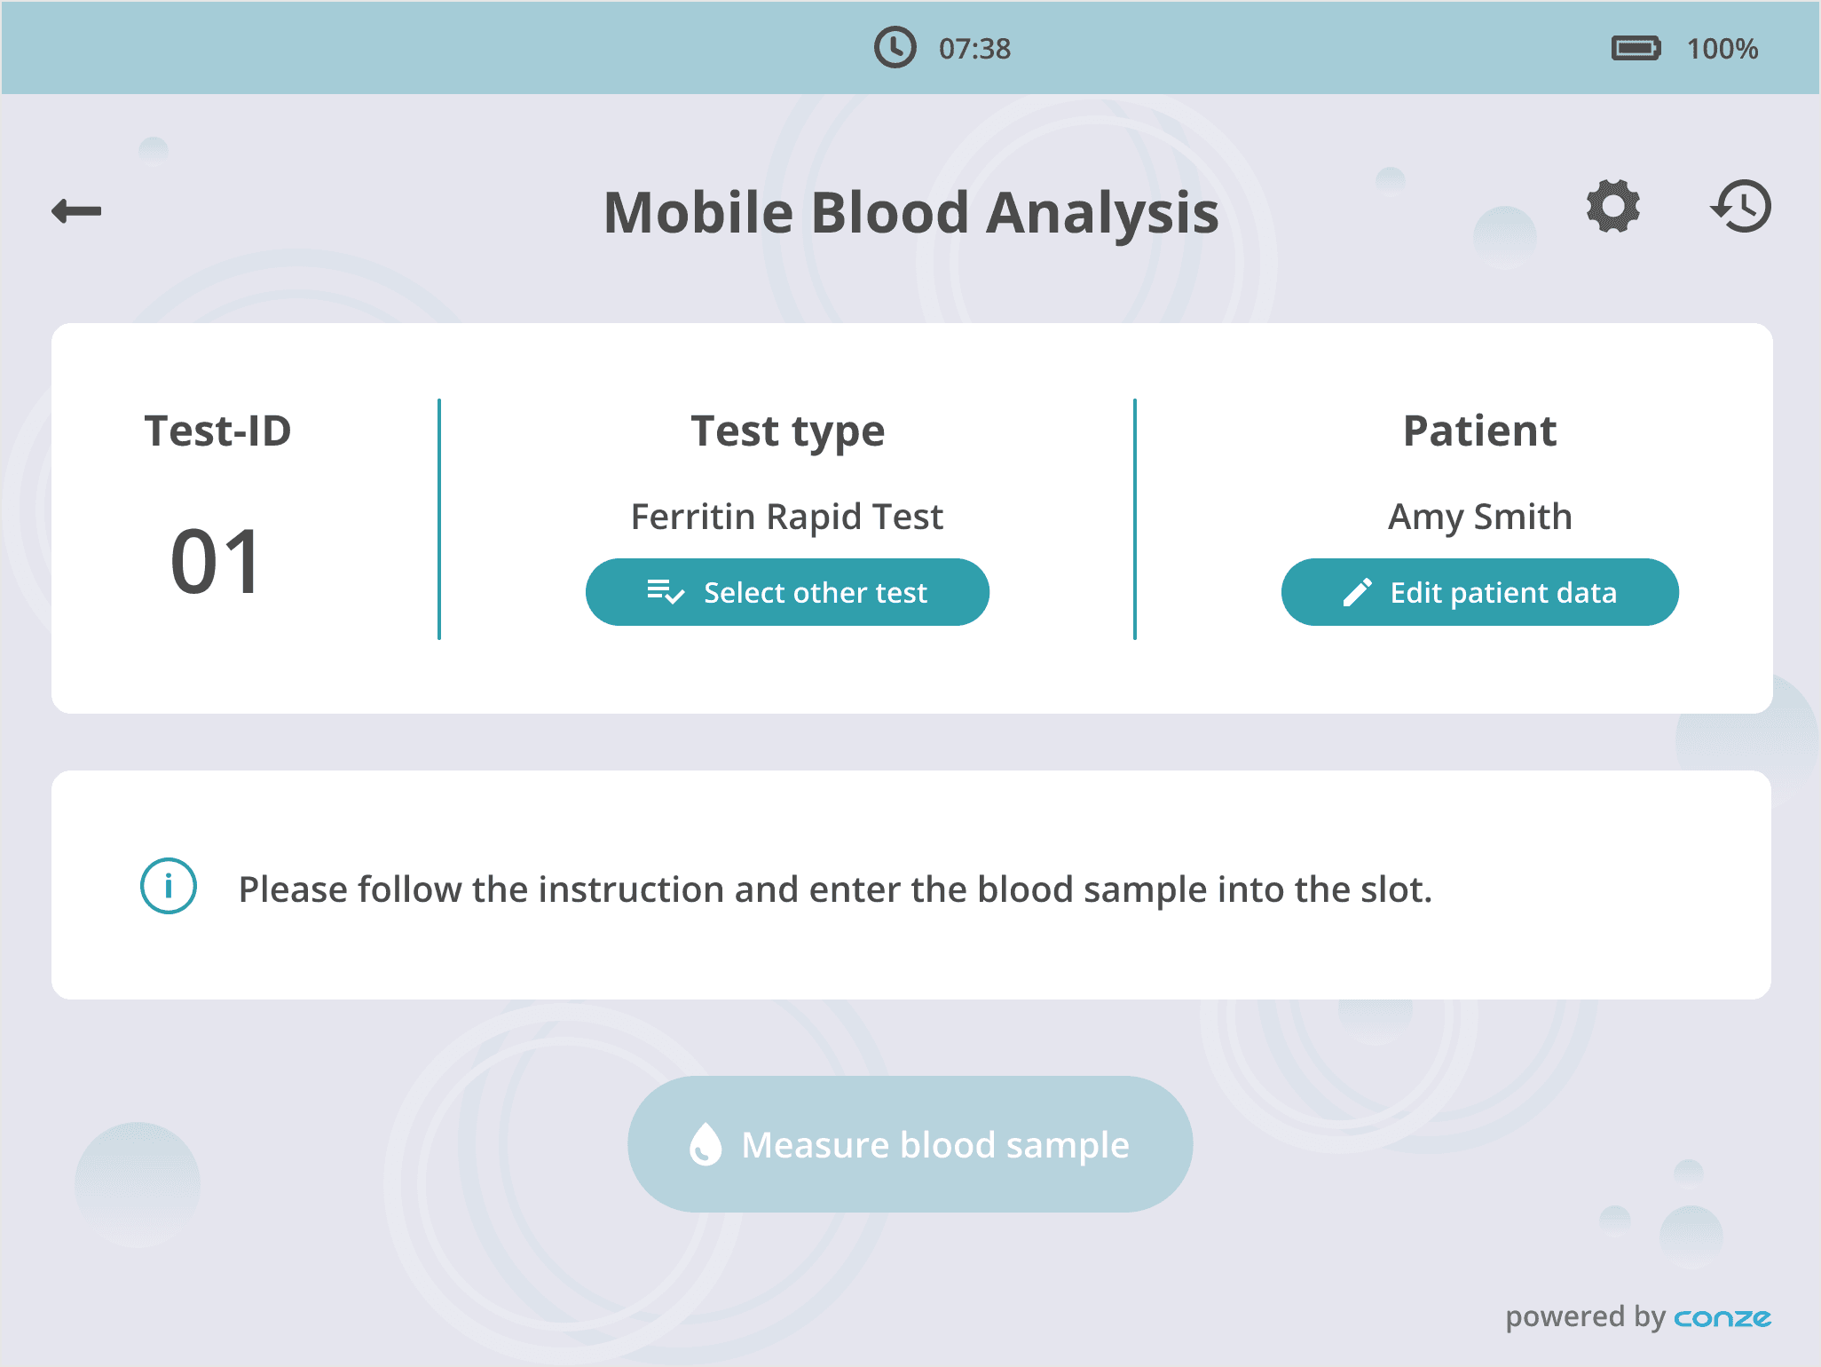Click the Ferritin Rapid Test label

click(787, 517)
